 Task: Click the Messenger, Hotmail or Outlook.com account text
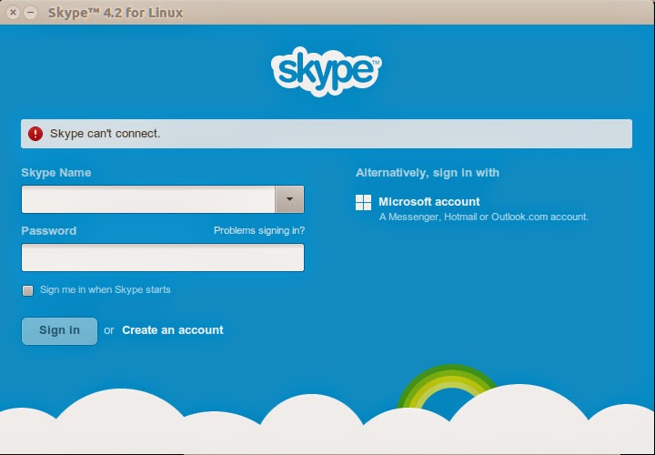[484, 217]
